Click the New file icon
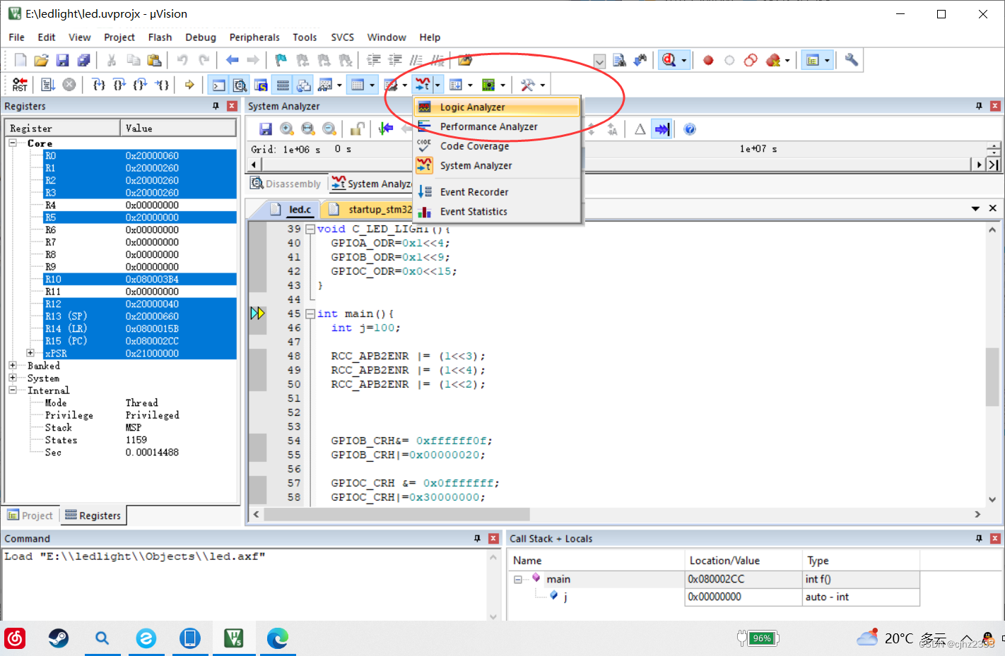The width and height of the screenshot is (1005, 656). click(20, 61)
